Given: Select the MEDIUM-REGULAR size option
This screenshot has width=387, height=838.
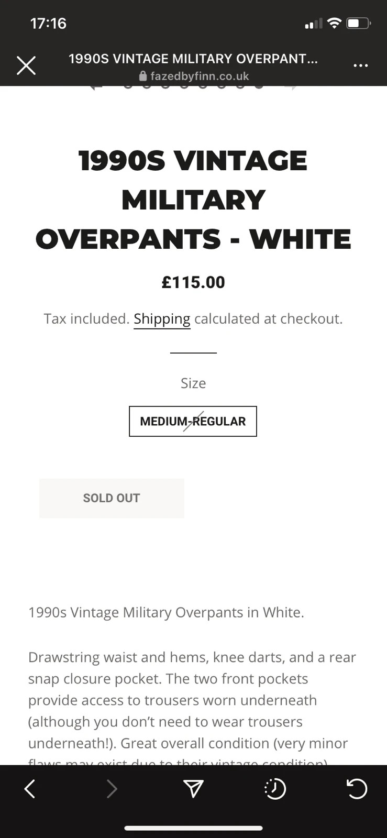Looking at the screenshot, I should coord(193,421).
